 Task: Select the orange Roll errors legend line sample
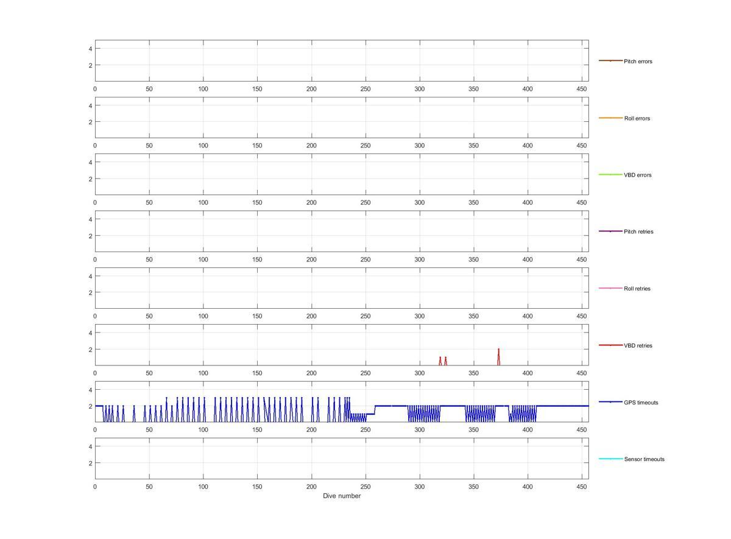[x=610, y=118]
